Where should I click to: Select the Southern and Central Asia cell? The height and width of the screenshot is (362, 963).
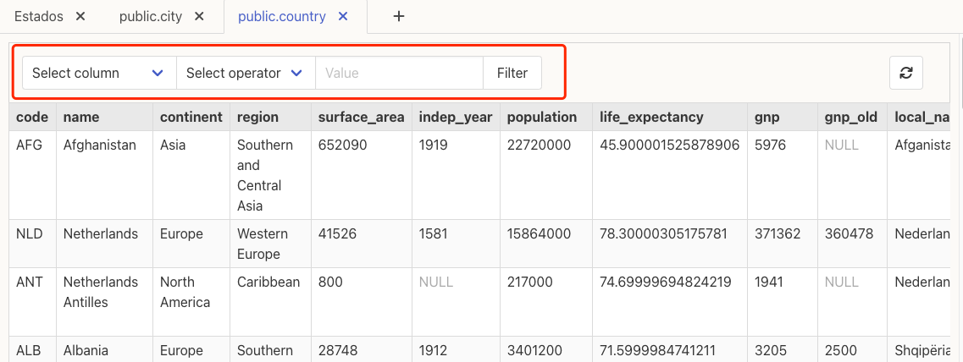point(270,175)
